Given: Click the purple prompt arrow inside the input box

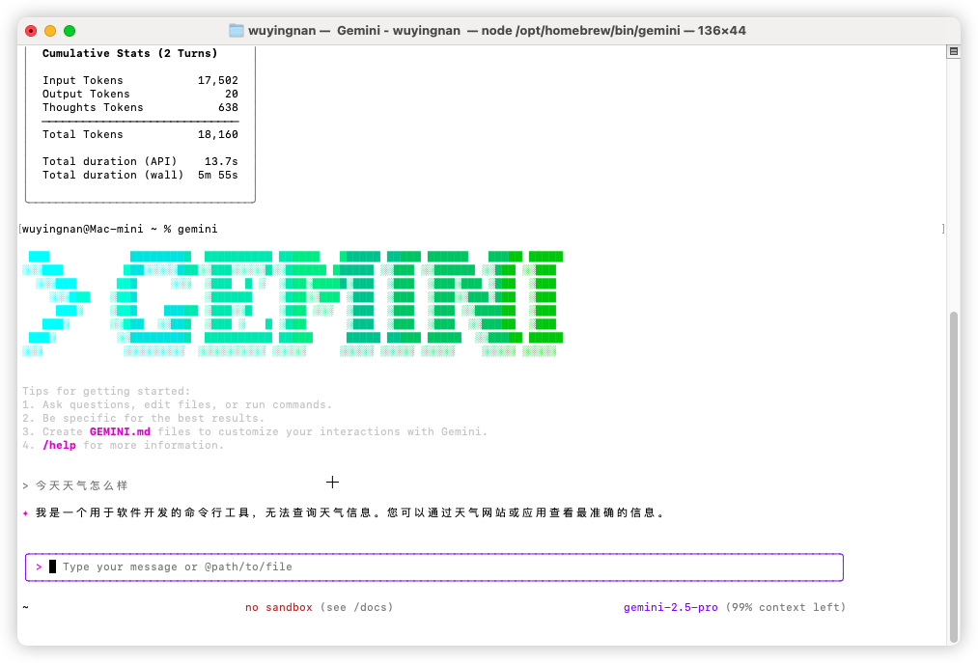Looking at the screenshot, I should (x=38, y=566).
